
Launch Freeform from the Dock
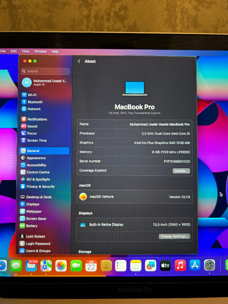150,265
